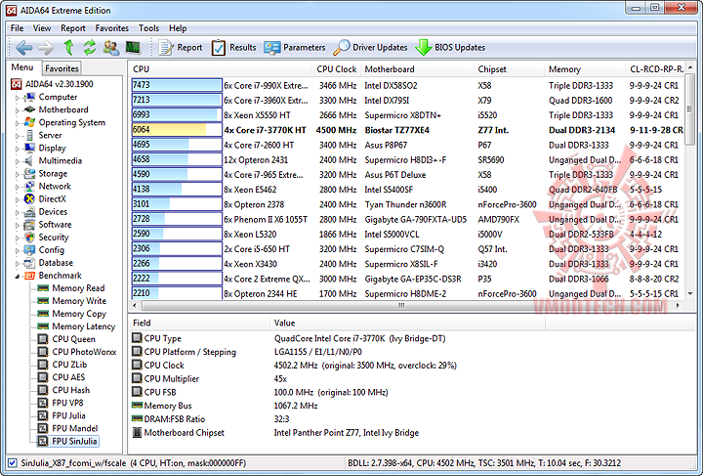Open the Memory Write benchmark

(79, 301)
